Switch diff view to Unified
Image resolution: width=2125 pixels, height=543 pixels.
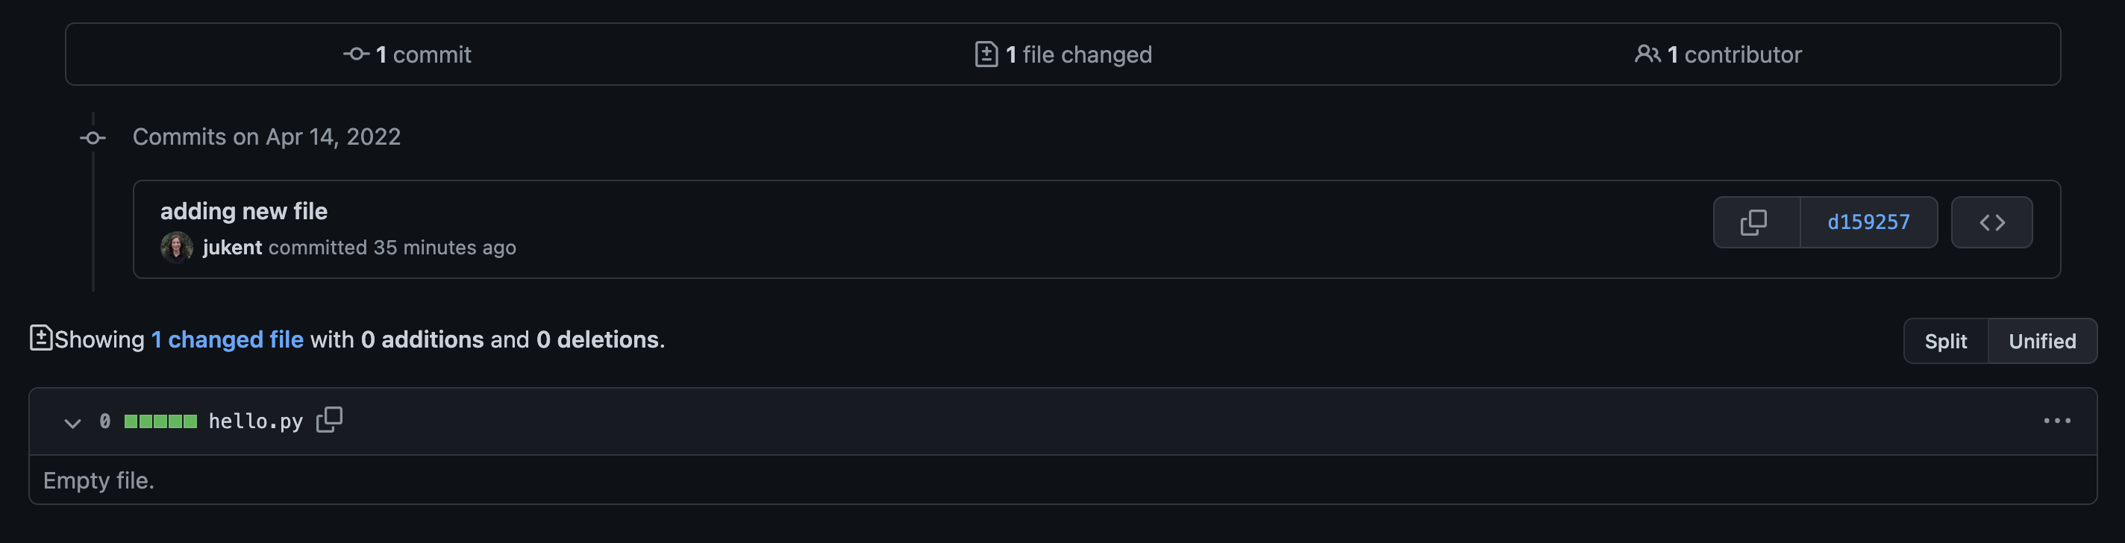pyautogui.click(x=2041, y=341)
